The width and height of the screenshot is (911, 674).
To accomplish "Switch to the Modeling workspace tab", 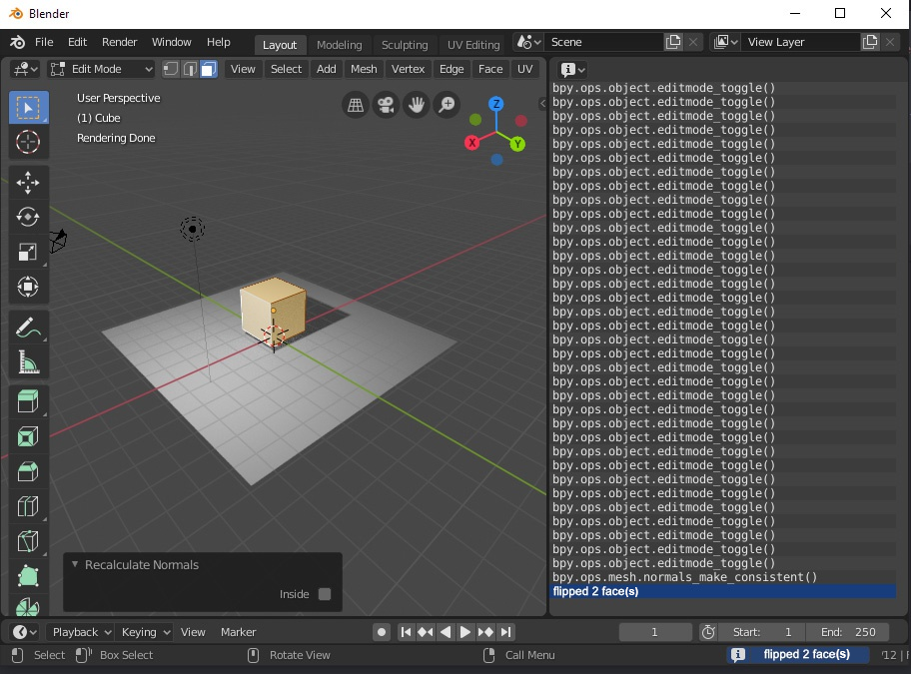I will (339, 45).
